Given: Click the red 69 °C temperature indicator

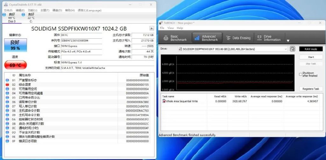Looking at the screenshot, I should click(16, 65).
